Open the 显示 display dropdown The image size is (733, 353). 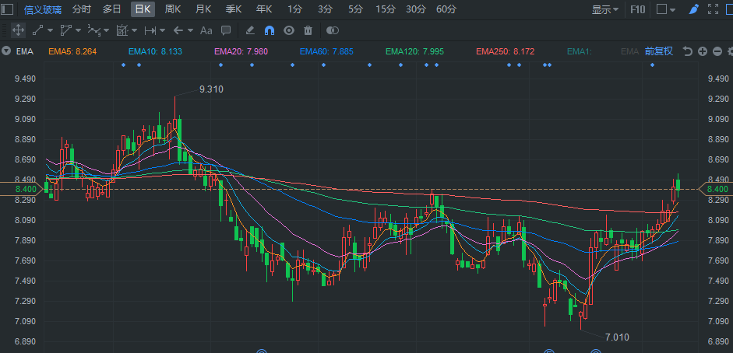(x=605, y=9)
